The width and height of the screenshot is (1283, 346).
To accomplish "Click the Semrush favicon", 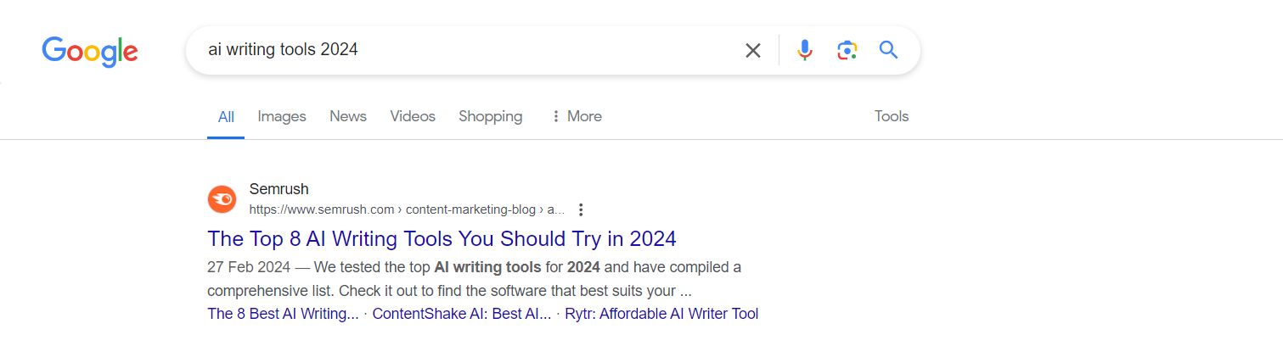I will tap(222, 199).
